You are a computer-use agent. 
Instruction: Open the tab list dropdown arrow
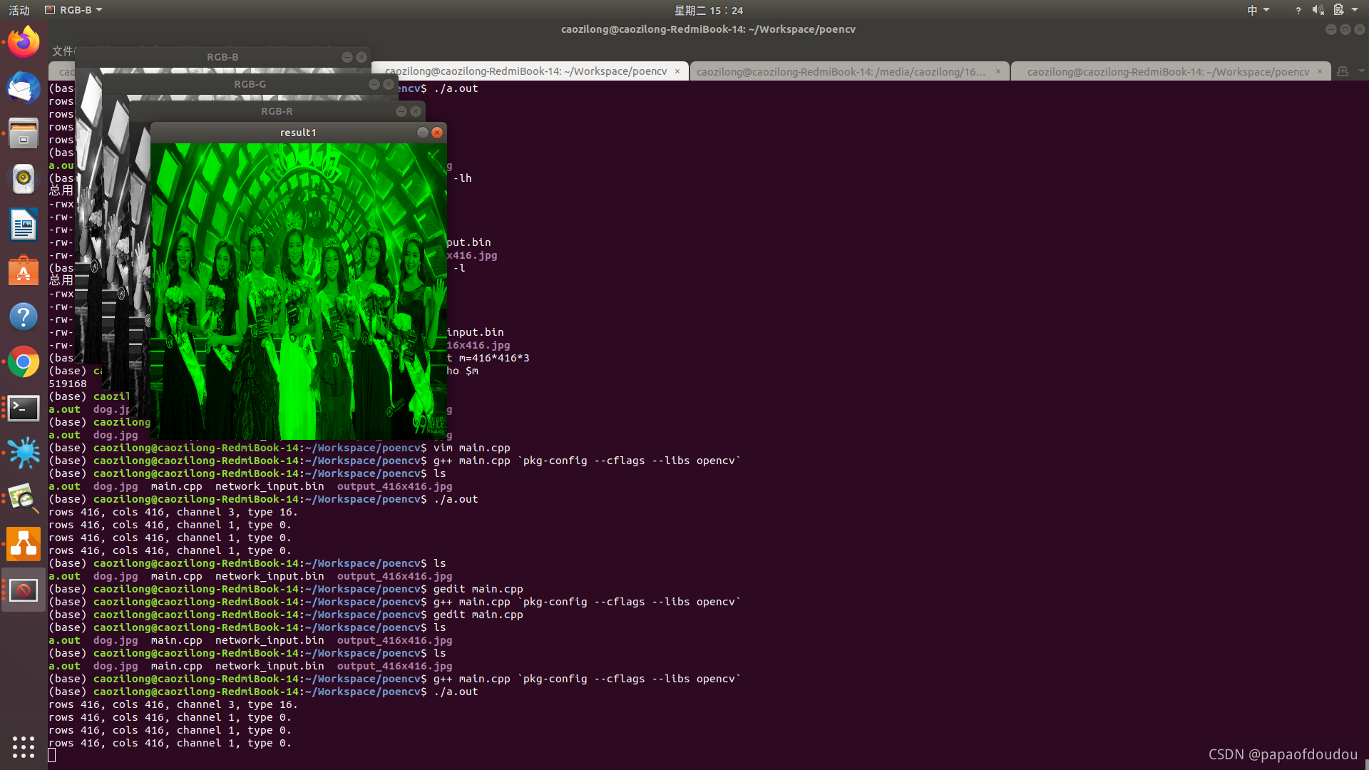point(1361,71)
